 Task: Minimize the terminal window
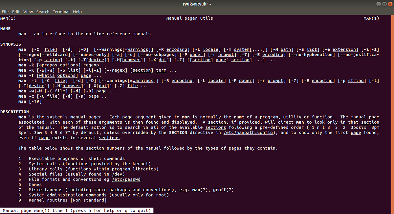378,4
